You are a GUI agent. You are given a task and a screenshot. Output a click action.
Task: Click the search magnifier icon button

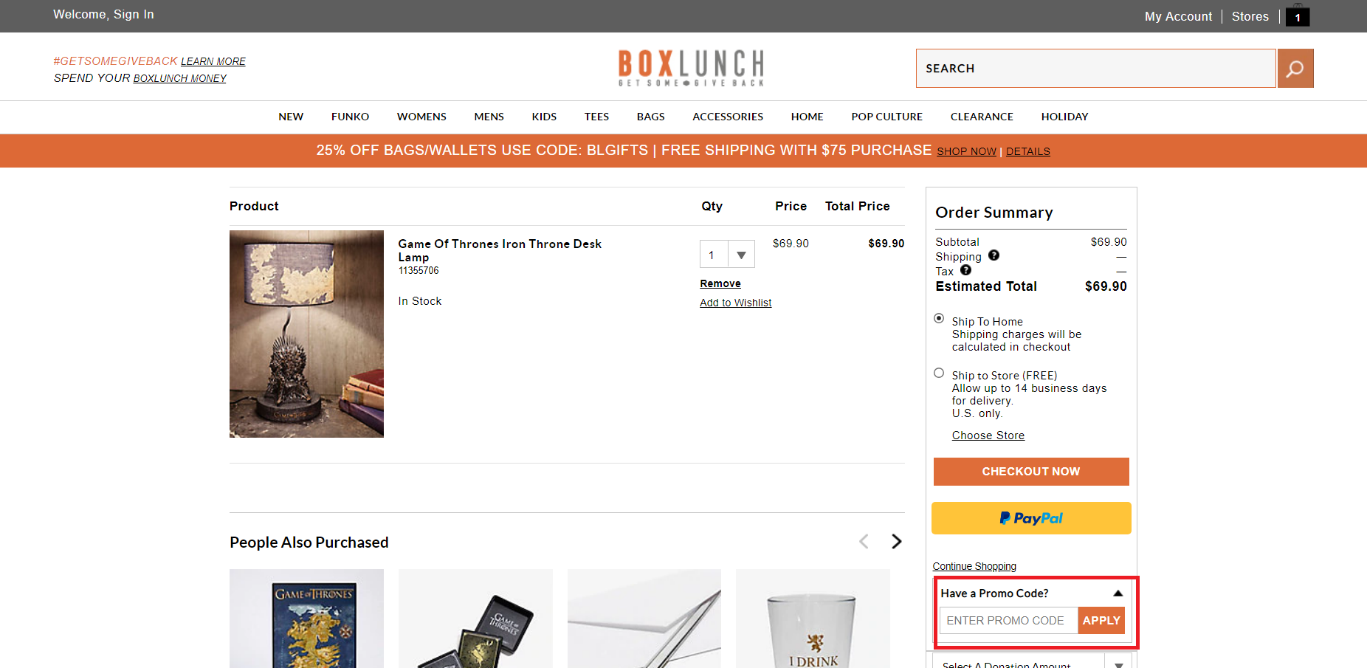click(x=1295, y=69)
